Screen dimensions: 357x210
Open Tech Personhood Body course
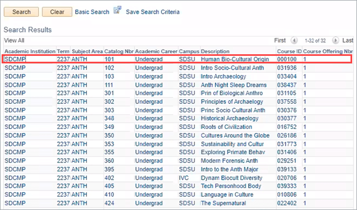point(231,186)
